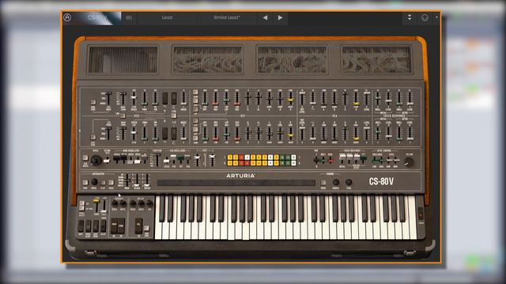
Task: Select the first yellow tone button in row II
Action: [230, 163]
